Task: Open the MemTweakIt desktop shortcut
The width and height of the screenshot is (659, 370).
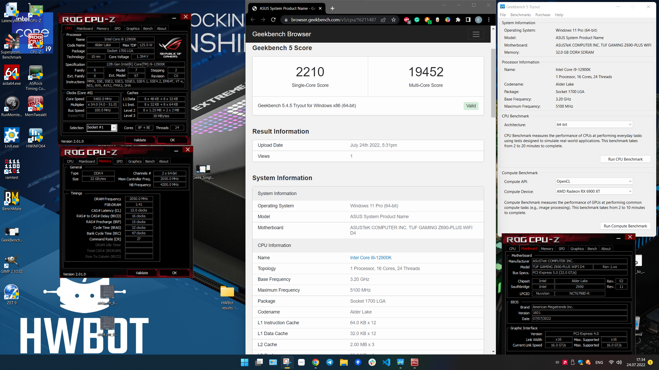Action: [36, 107]
